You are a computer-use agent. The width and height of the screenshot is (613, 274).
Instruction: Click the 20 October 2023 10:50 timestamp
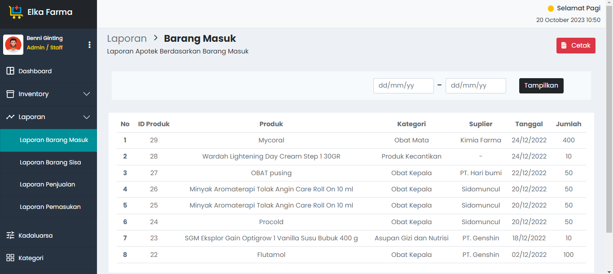tap(568, 20)
